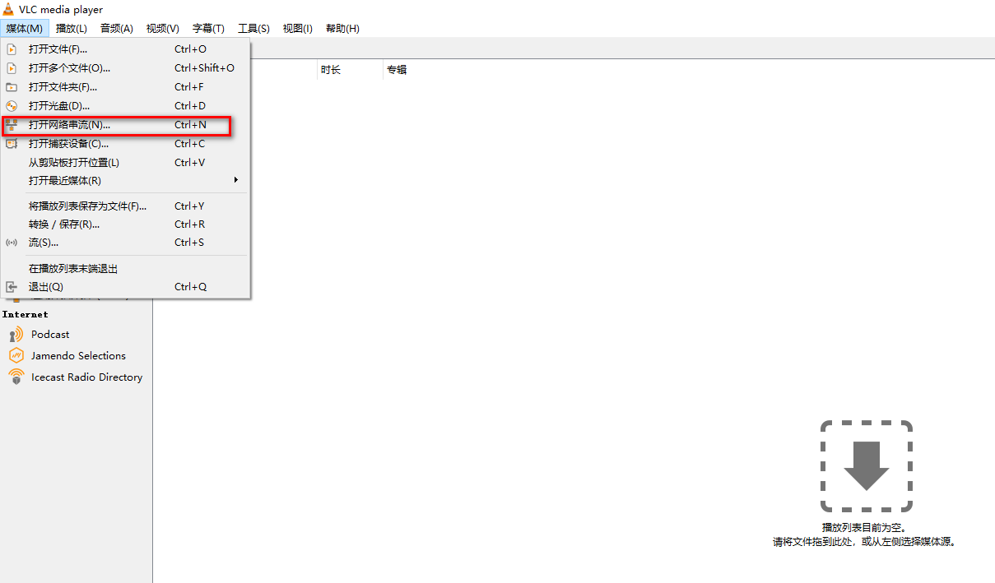Select 转换 / 保存(R)... menu entry
The image size is (995, 583).
click(126, 224)
